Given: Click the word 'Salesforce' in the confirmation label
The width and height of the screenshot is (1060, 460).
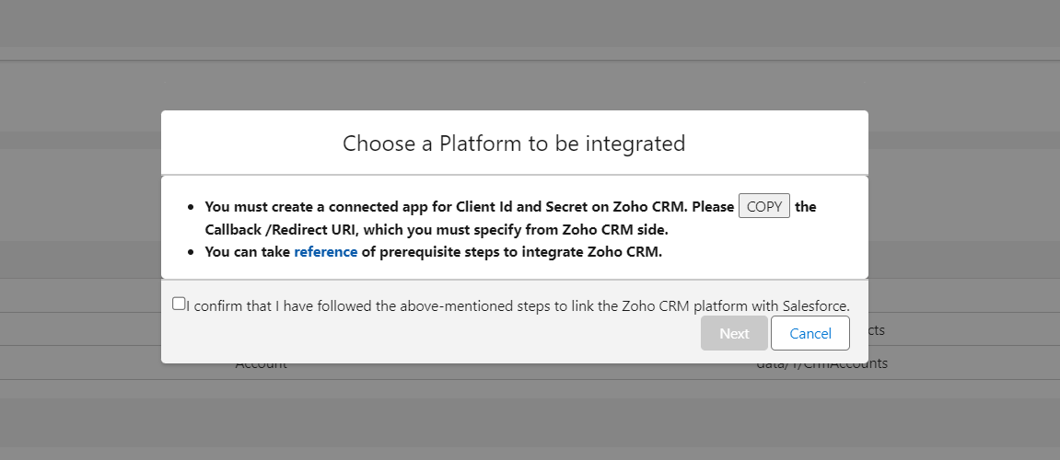Looking at the screenshot, I should pos(815,305).
